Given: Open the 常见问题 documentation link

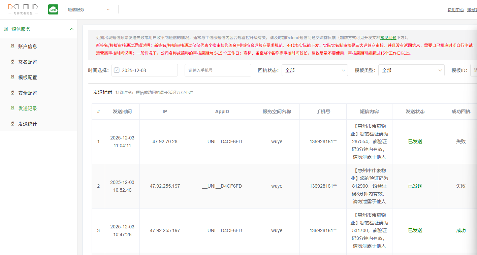Looking at the screenshot, I should [x=388, y=38].
